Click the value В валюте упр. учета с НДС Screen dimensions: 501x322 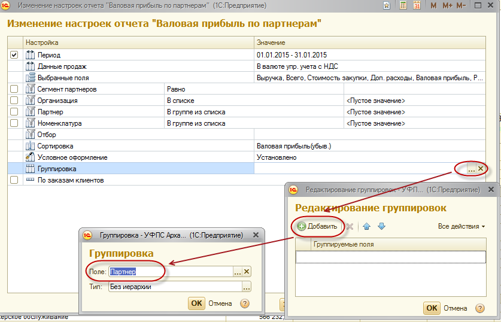point(297,66)
